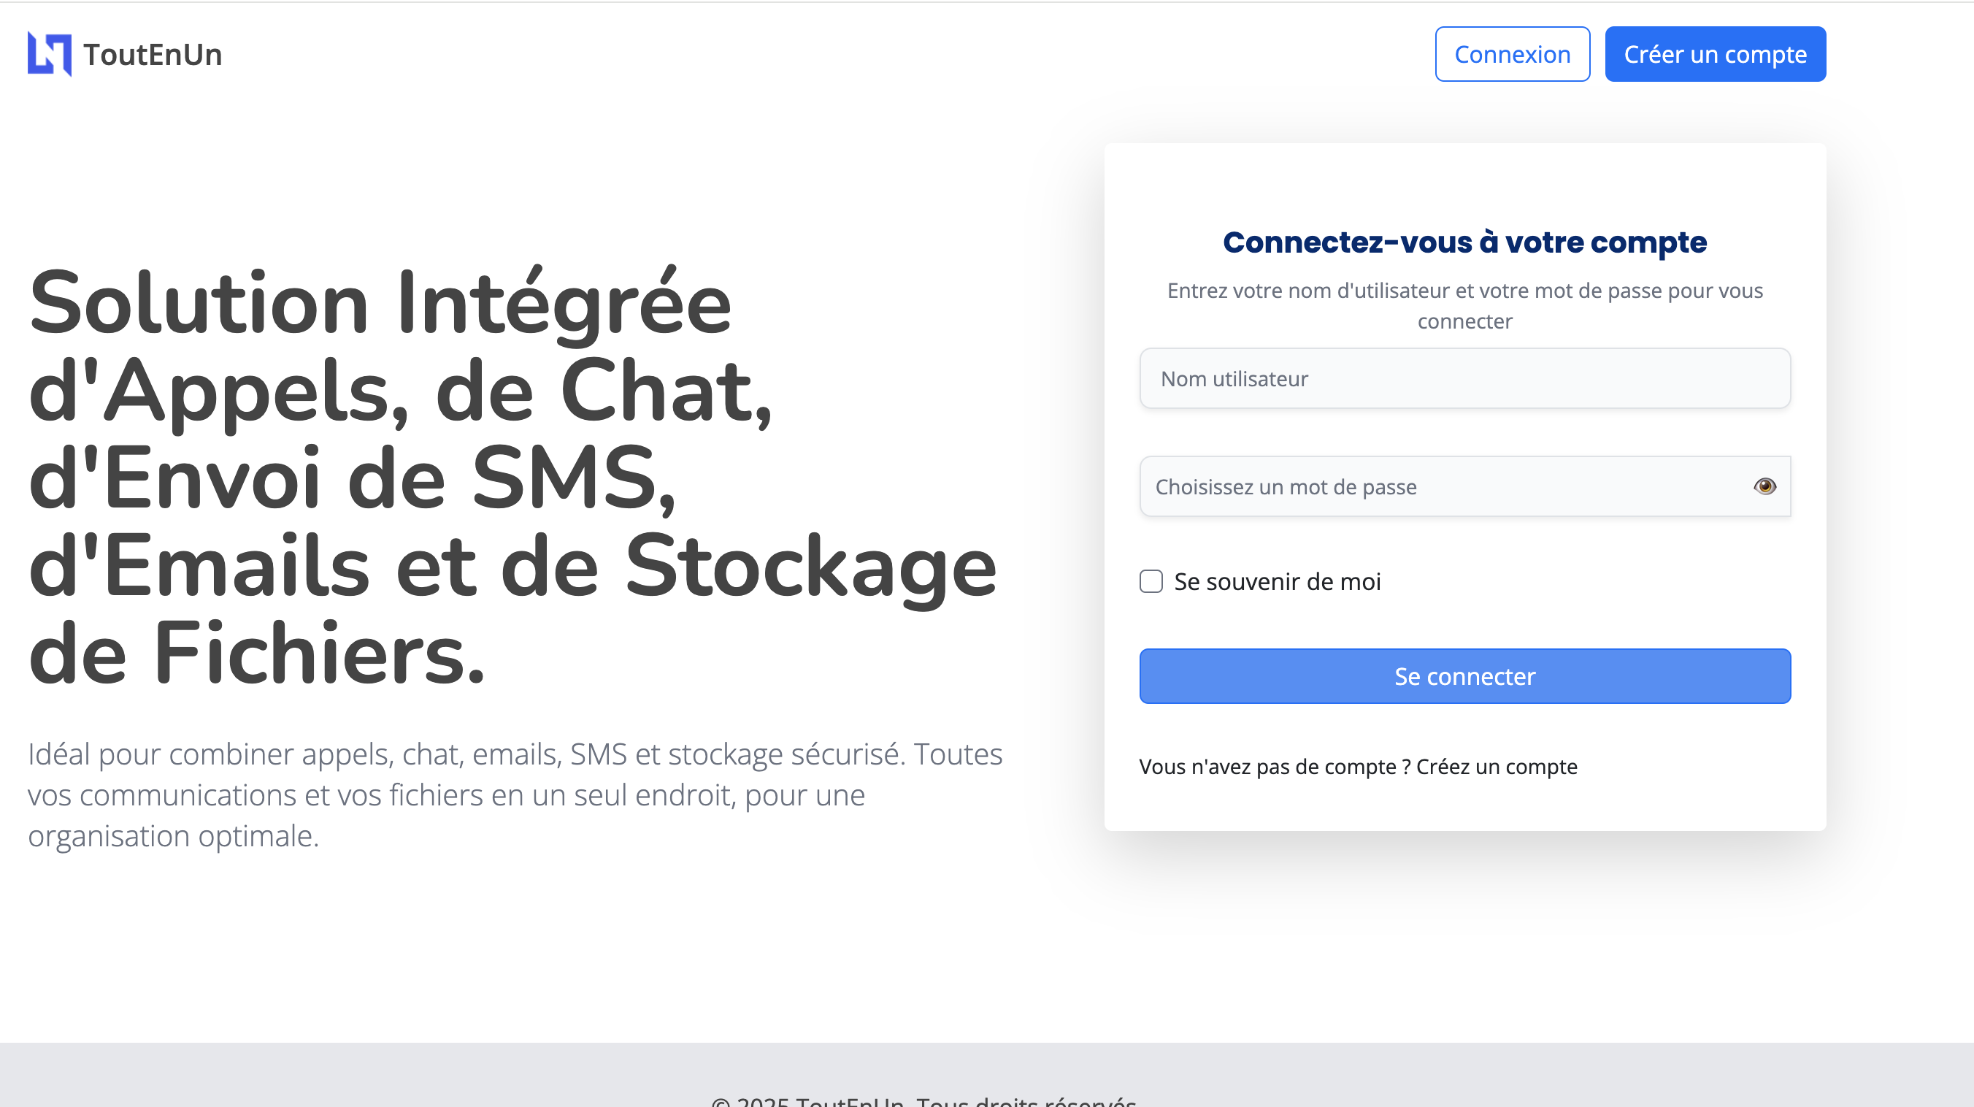Image resolution: width=1974 pixels, height=1107 pixels.
Task: Click the 'Entrez votre nom d'utilisateur' instruction text
Action: pyautogui.click(x=1464, y=306)
